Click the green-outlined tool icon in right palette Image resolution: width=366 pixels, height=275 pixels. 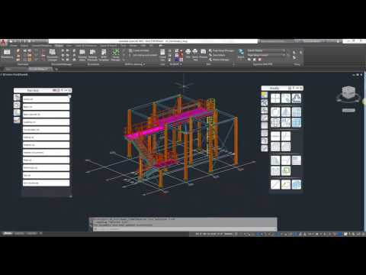286,170
